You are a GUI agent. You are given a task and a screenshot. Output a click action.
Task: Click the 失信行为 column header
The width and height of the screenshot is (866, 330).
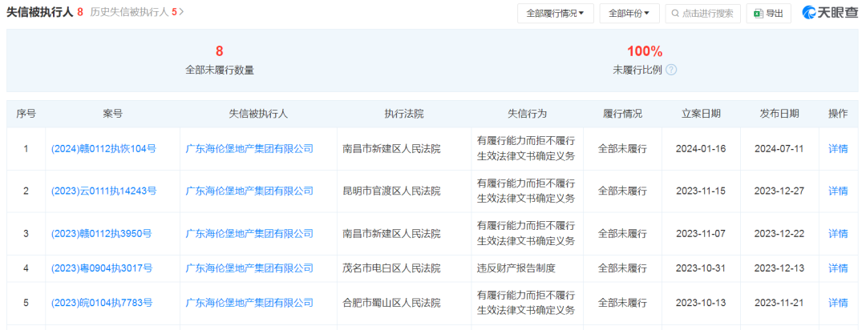[x=527, y=114]
